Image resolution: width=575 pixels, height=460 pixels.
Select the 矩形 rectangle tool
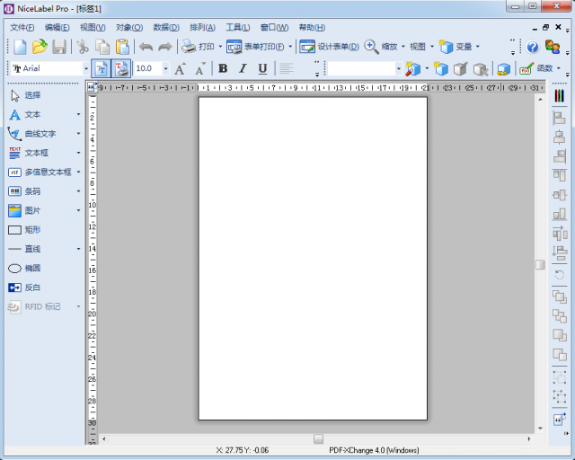pyautogui.click(x=31, y=229)
